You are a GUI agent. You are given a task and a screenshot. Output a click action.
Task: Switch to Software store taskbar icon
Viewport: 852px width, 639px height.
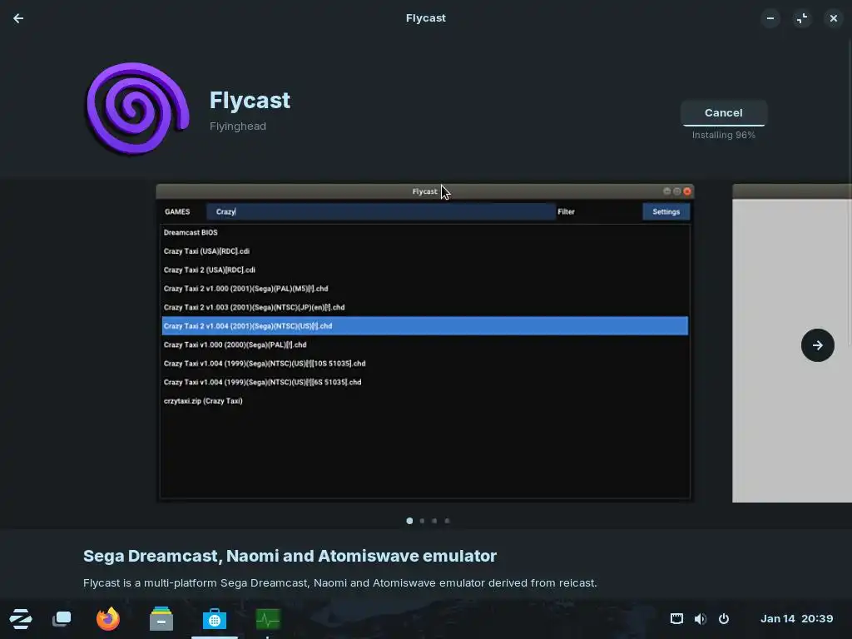click(x=214, y=619)
